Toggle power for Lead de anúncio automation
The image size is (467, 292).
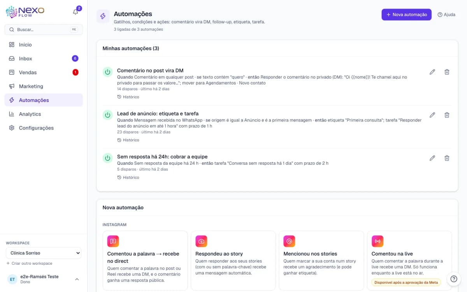pyautogui.click(x=107, y=114)
